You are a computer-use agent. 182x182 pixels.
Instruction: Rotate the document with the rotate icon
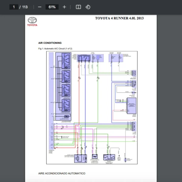88,7
